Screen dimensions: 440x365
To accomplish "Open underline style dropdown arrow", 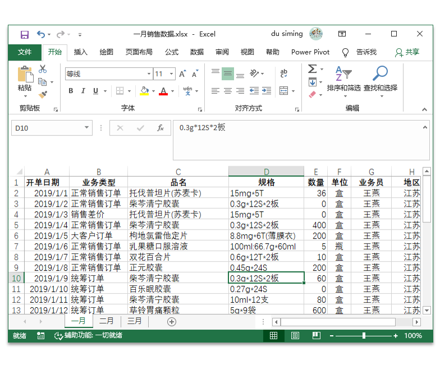I will pyautogui.click(x=106, y=91).
